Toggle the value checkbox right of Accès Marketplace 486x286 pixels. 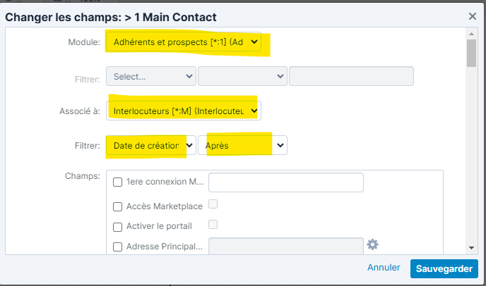tap(213, 204)
